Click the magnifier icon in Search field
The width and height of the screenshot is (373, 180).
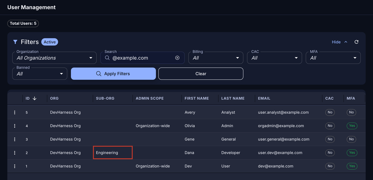click(107, 58)
